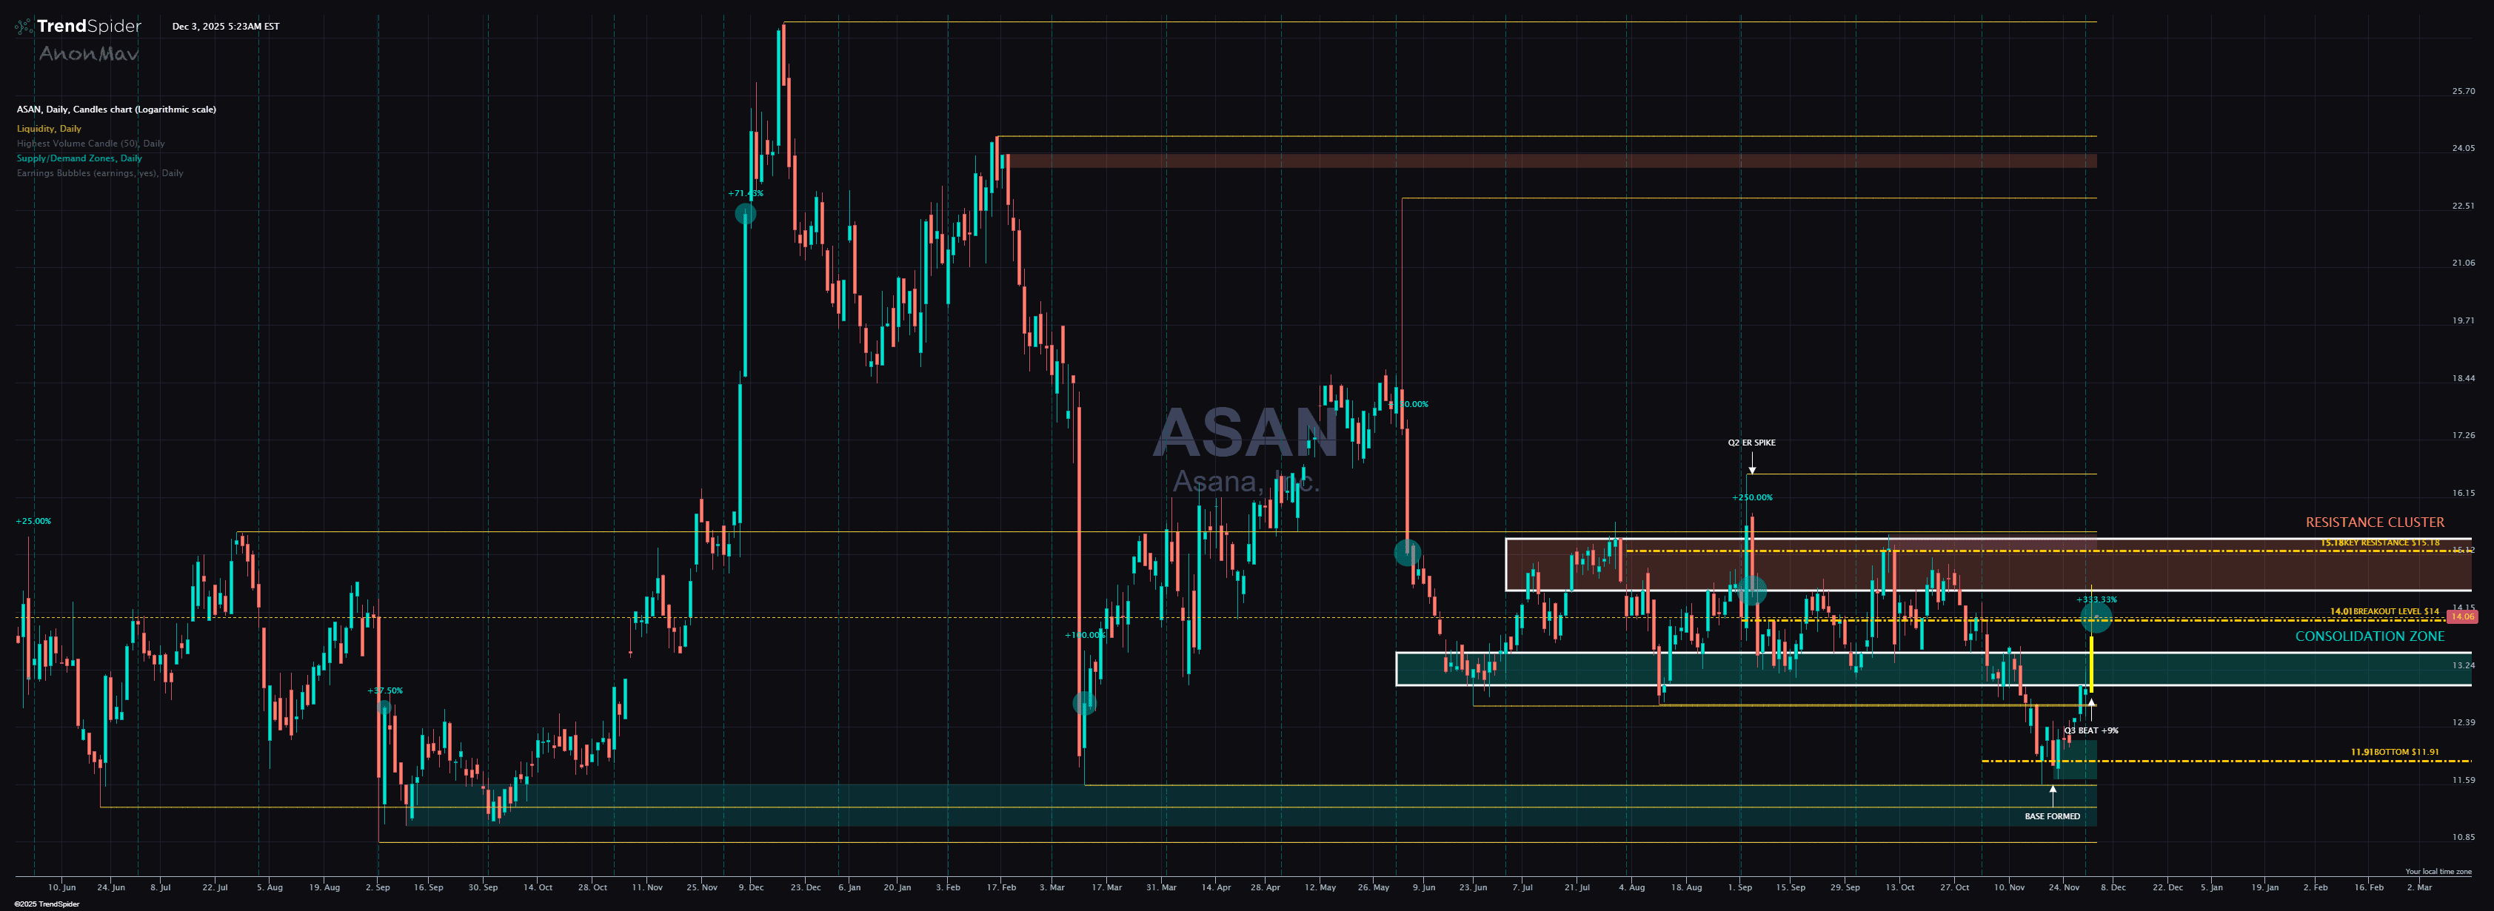The width and height of the screenshot is (2494, 911).
Task: Click the CONSOLIDATION ZONE annotation text
Action: [2369, 636]
